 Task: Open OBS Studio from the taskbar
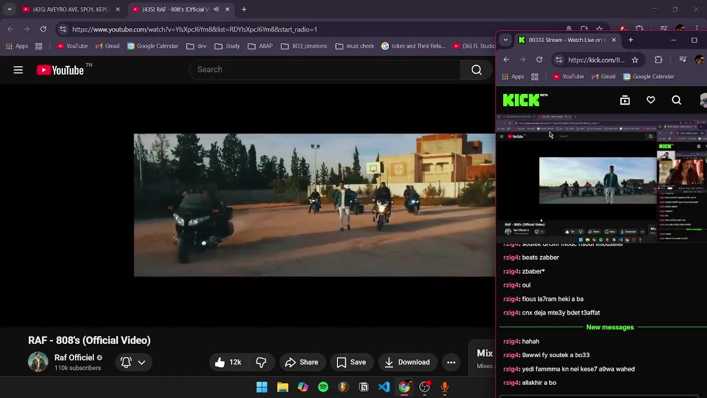425,387
